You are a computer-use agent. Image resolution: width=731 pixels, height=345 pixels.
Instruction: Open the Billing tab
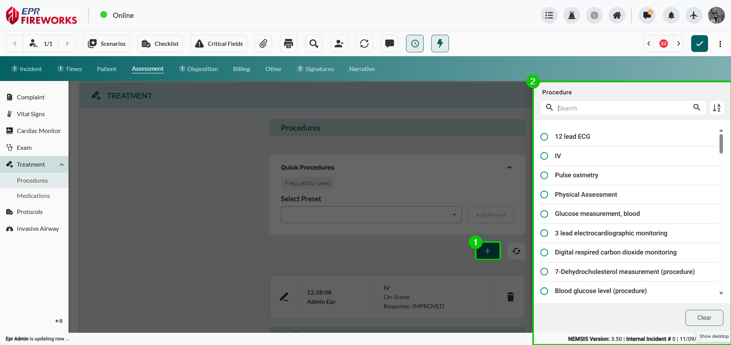tap(241, 69)
